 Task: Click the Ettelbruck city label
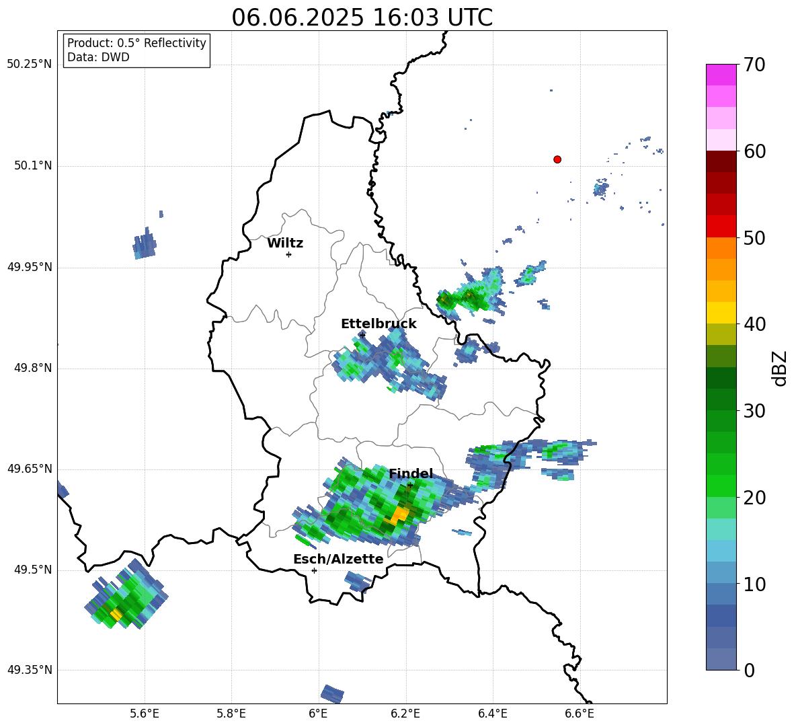379,324
